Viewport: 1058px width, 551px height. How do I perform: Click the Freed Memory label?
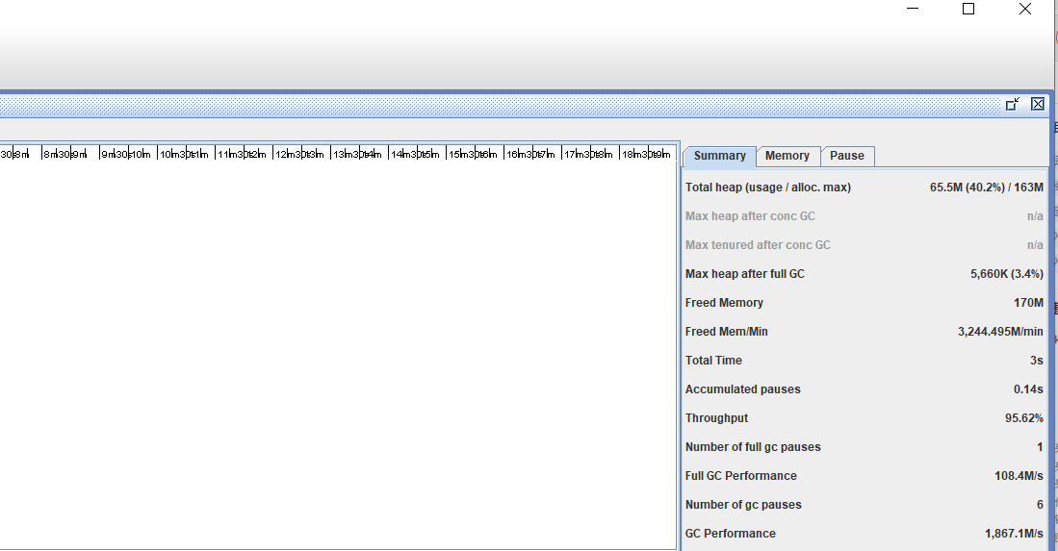click(724, 303)
